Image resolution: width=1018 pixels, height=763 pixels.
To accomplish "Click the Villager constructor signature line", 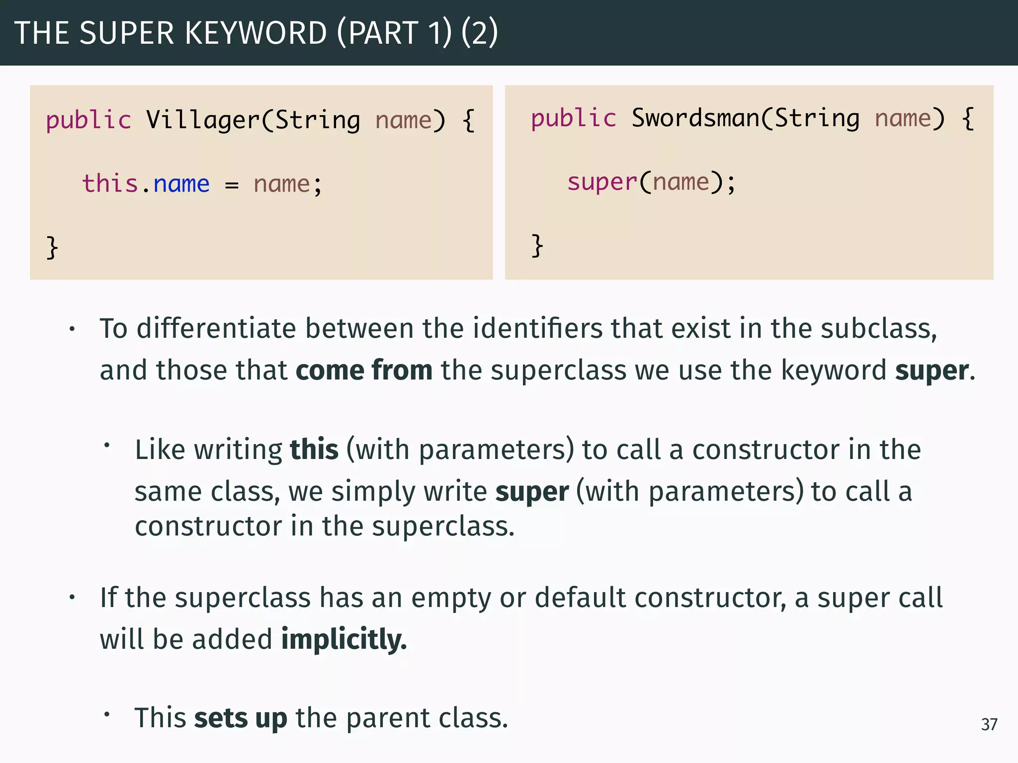I will coord(260,120).
